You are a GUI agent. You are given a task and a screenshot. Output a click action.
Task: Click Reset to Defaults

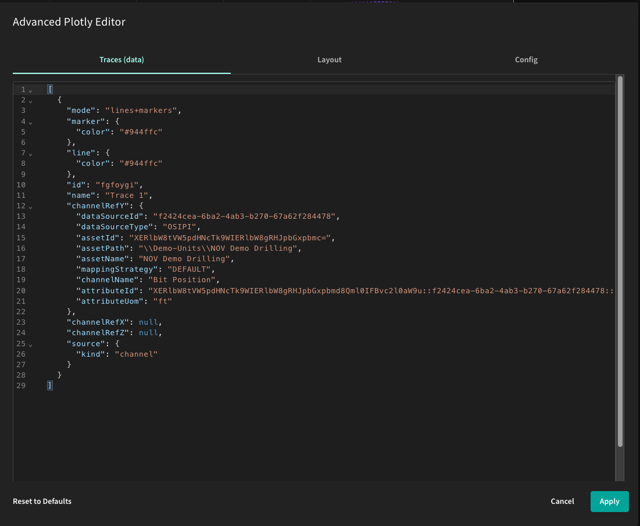point(42,502)
